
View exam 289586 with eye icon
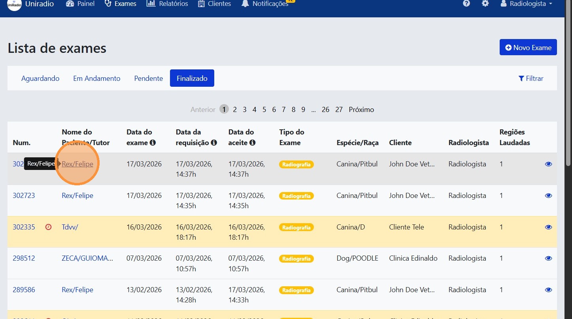click(x=548, y=290)
